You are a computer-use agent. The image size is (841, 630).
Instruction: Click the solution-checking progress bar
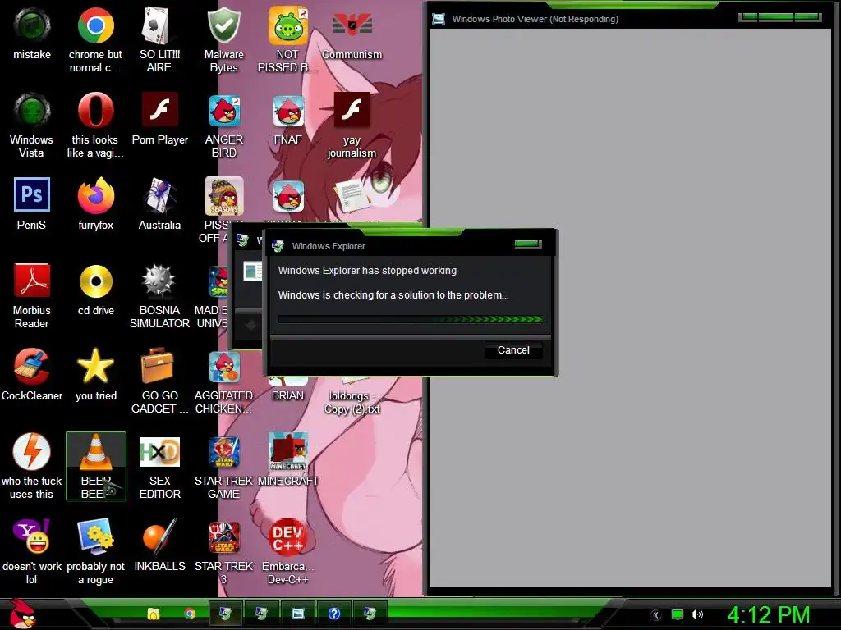pyautogui.click(x=411, y=319)
